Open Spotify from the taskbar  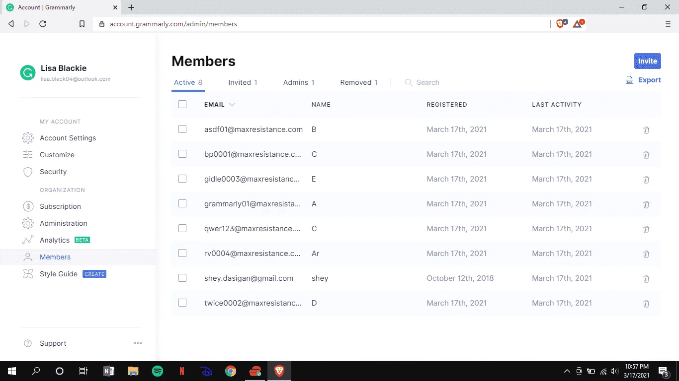(x=157, y=371)
